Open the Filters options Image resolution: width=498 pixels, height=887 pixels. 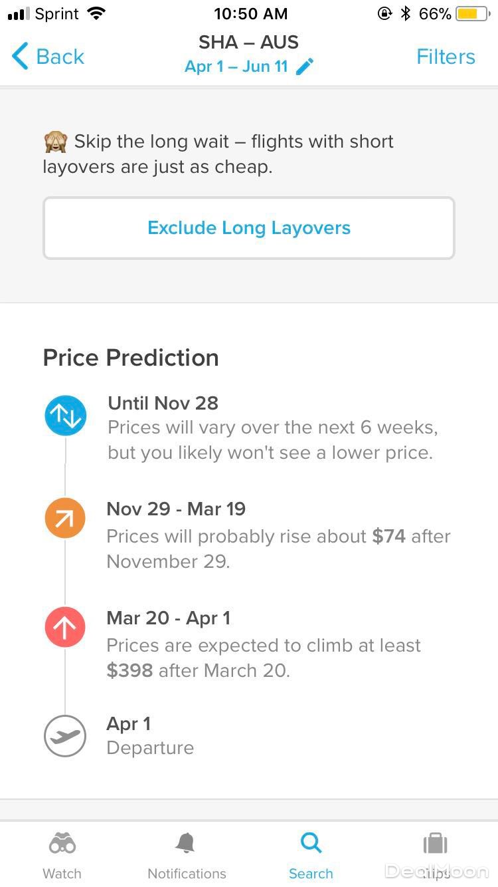click(x=446, y=57)
